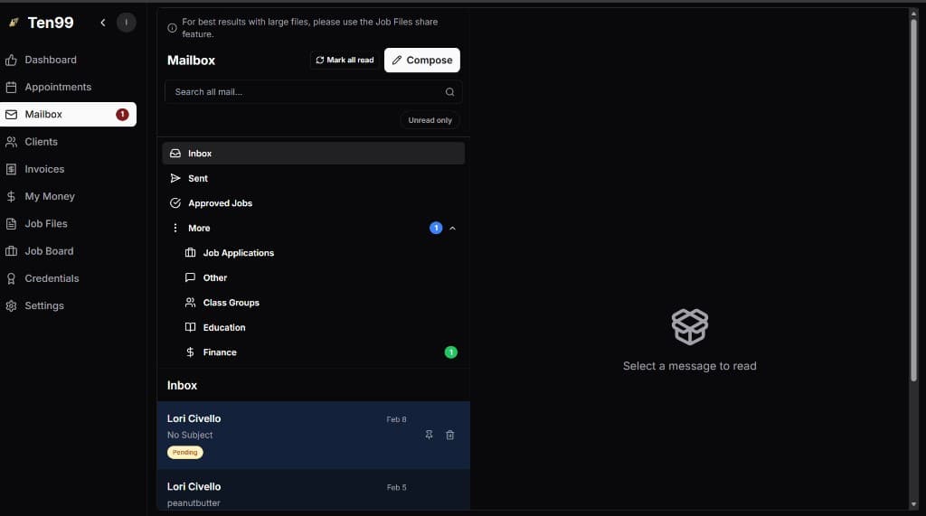Image resolution: width=926 pixels, height=516 pixels.
Task: Open the Sent mail folder
Action: click(x=198, y=179)
